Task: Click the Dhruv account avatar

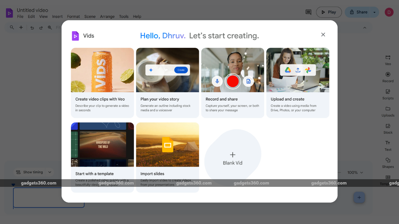Action: [x=389, y=12]
